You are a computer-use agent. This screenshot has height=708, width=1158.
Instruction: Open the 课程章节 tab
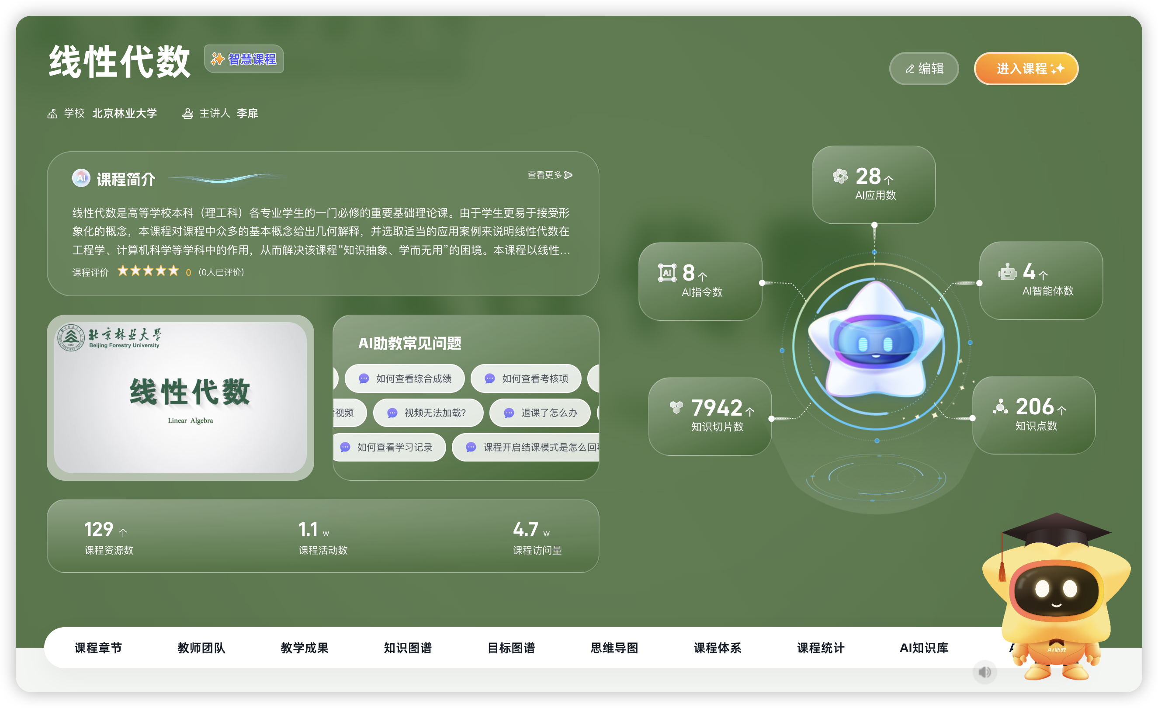pyautogui.click(x=98, y=648)
